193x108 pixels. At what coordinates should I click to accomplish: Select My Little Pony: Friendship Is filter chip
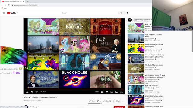pos(142,20)
